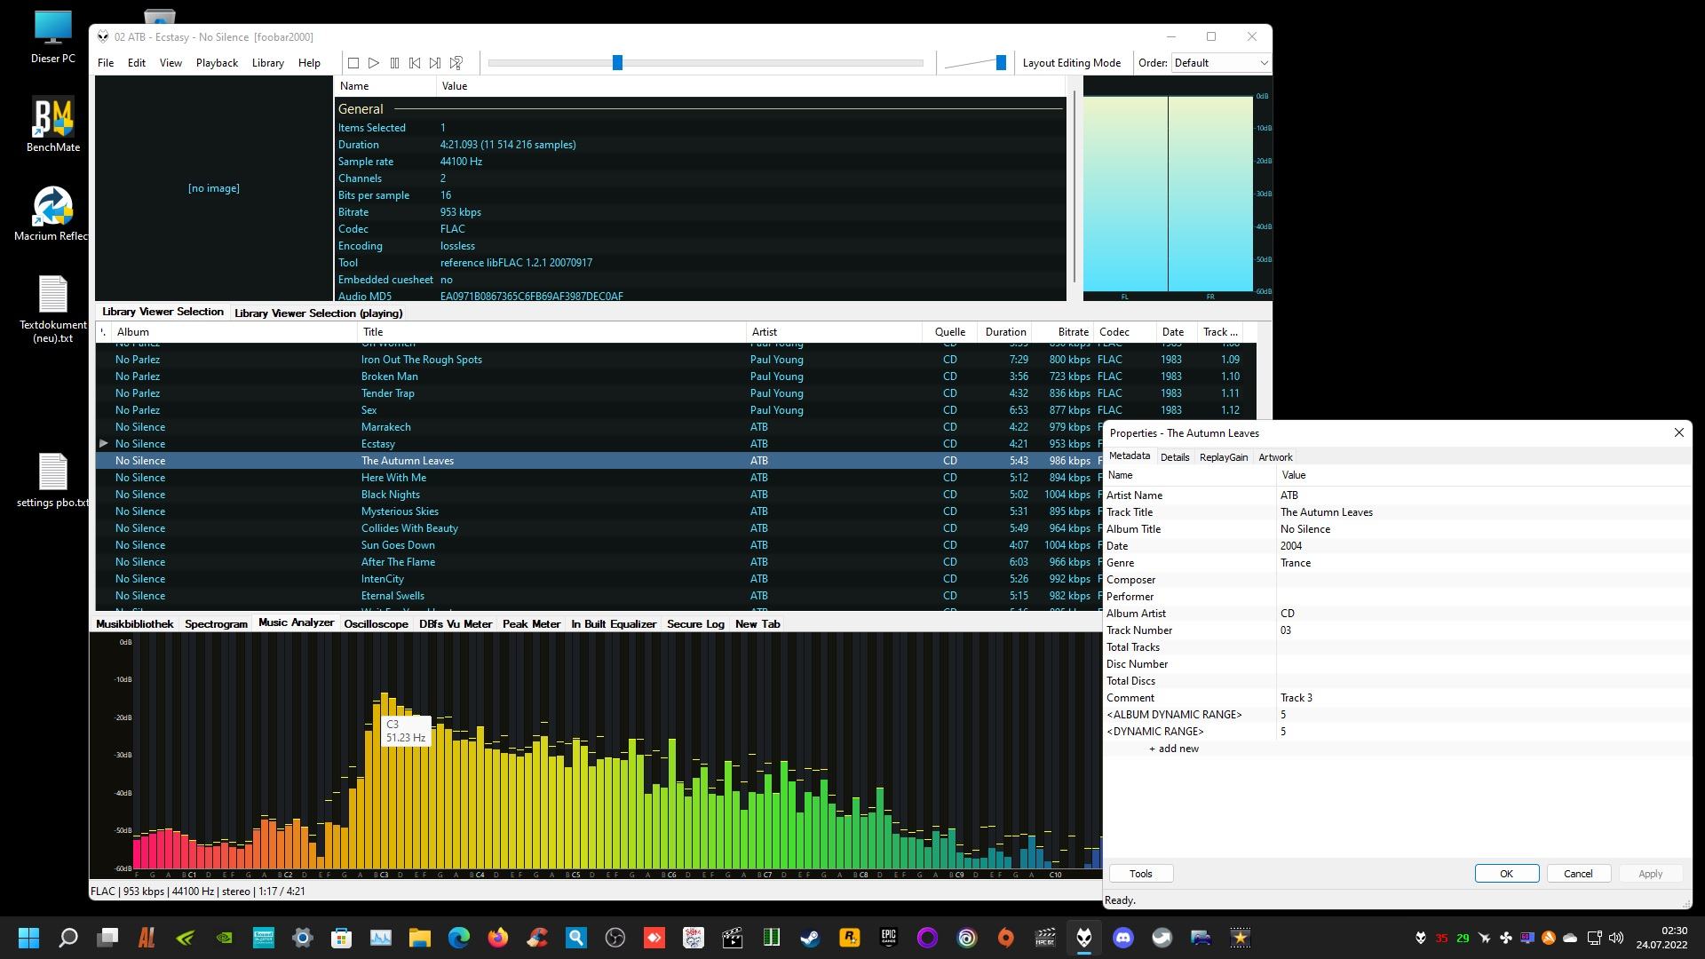Click the Composer value field

tap(1483, 580)
